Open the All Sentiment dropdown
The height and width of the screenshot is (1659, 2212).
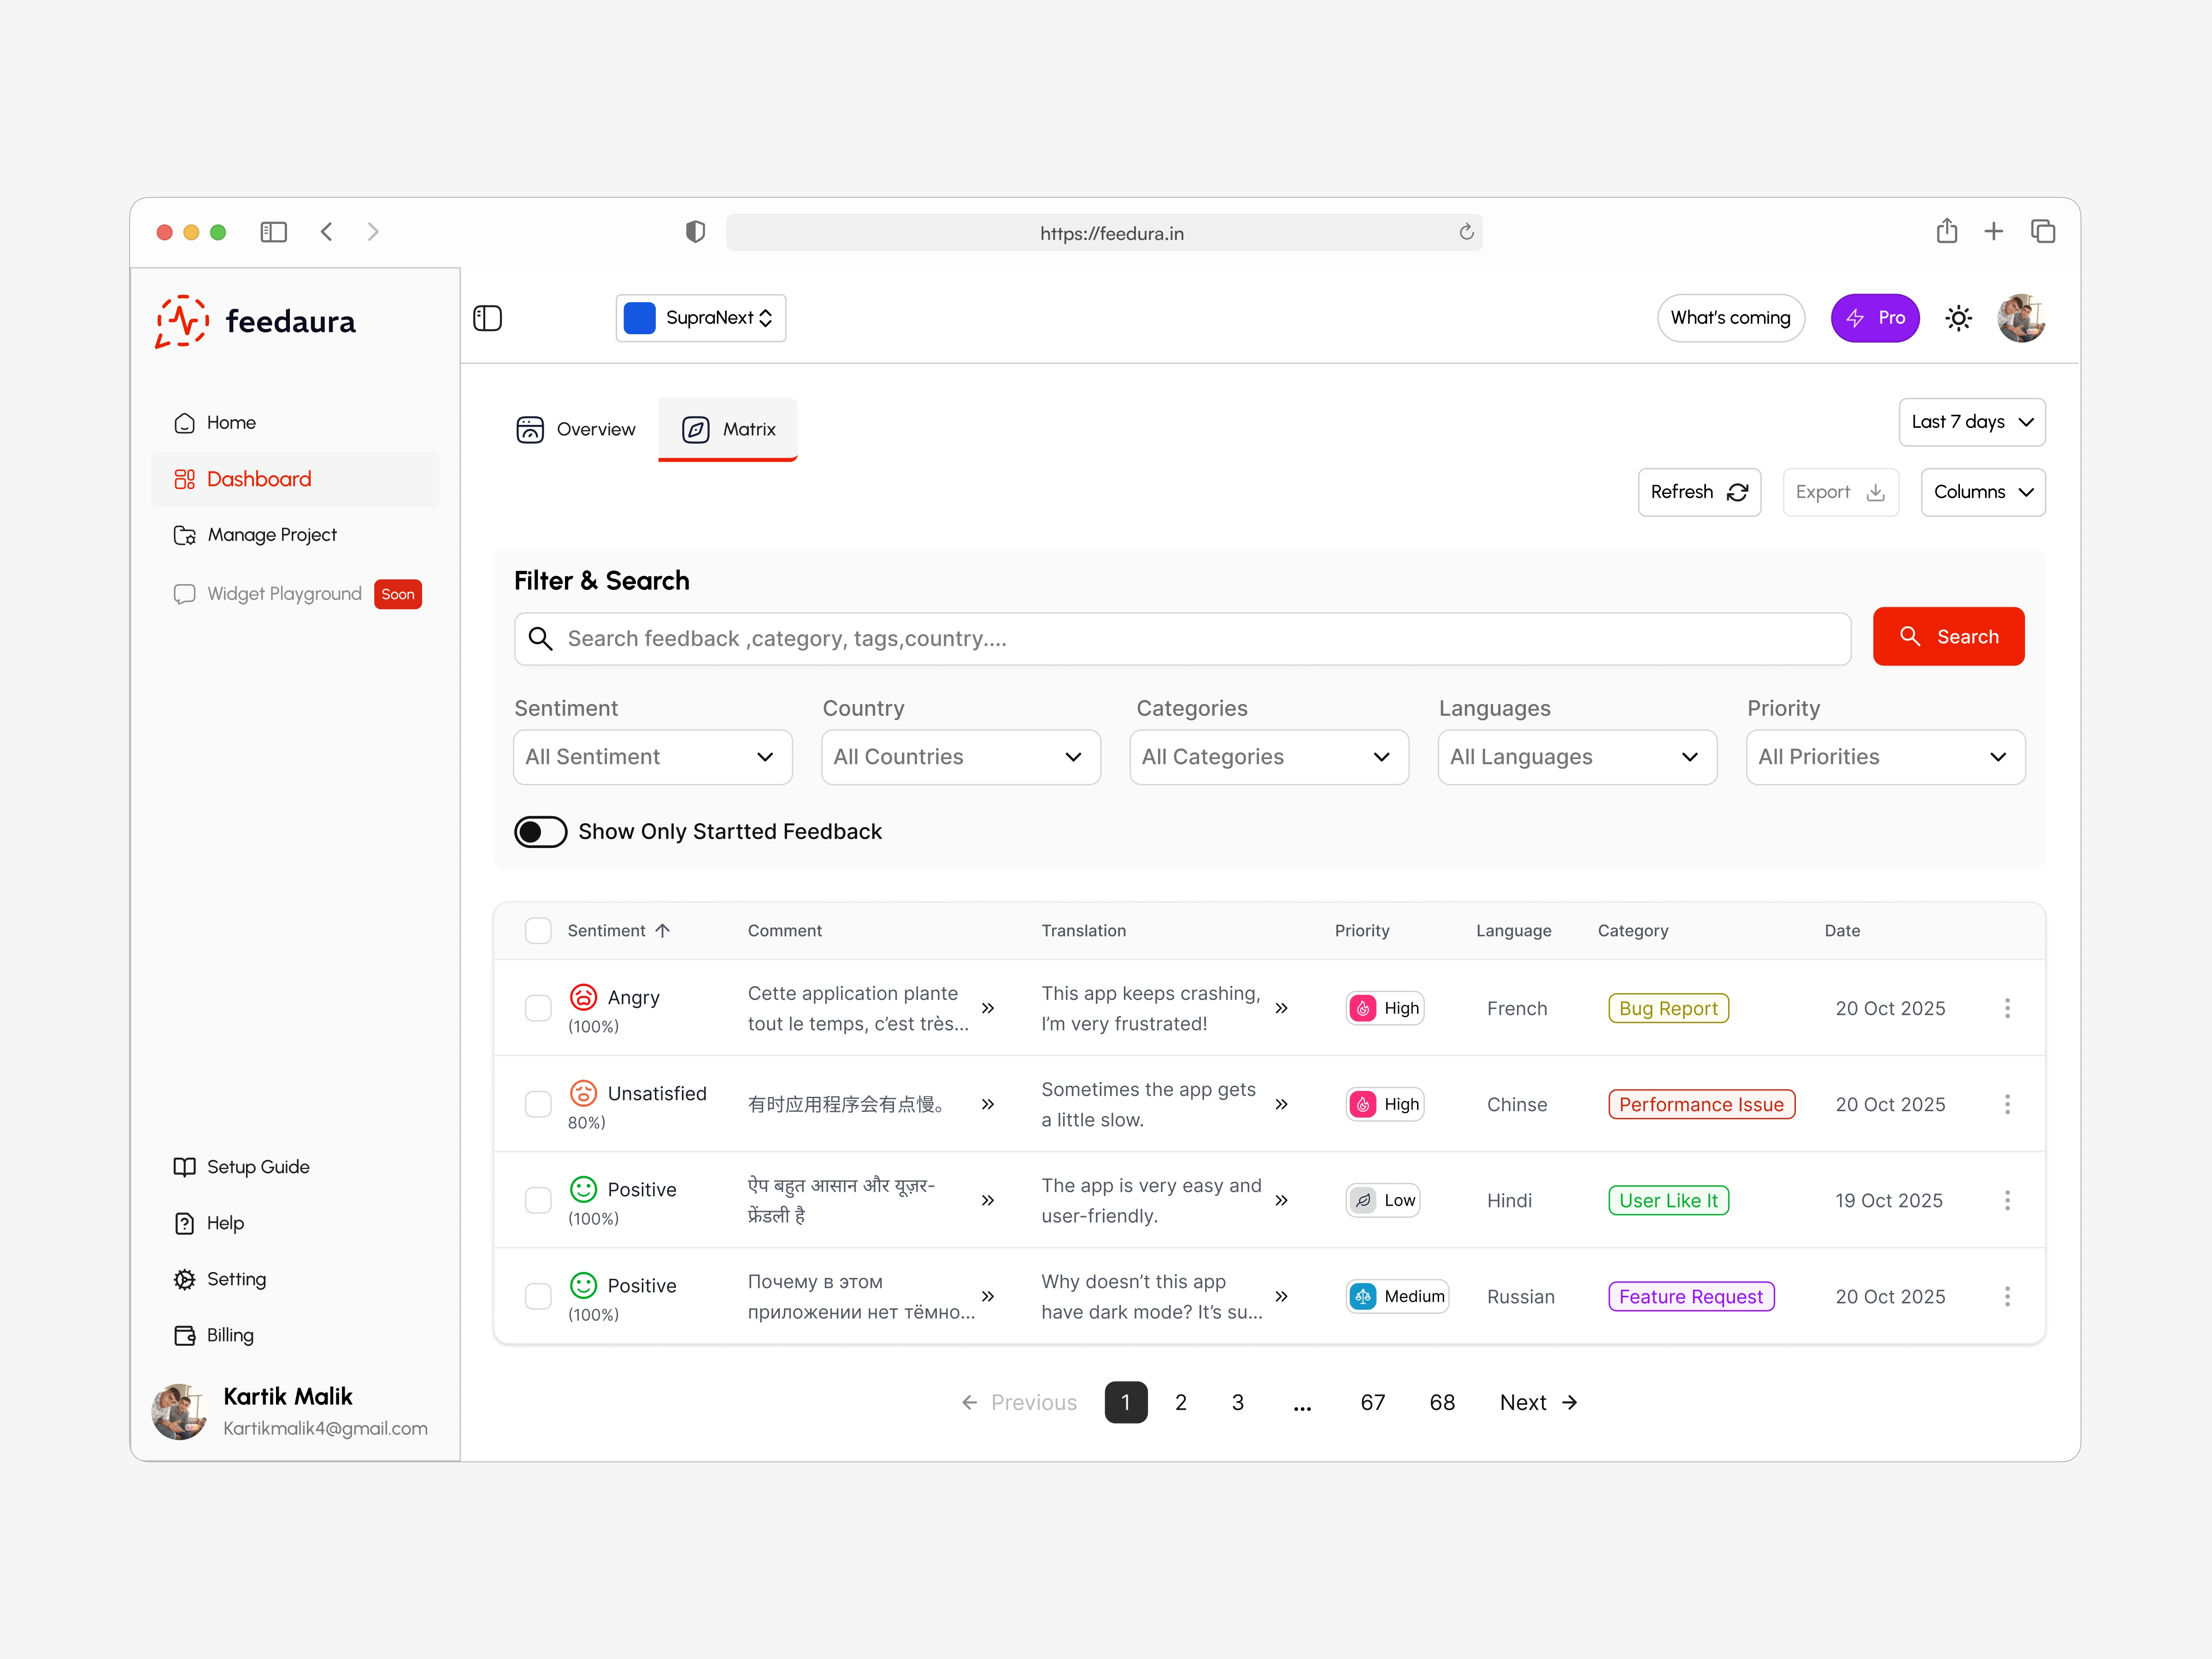coord(652,757)
